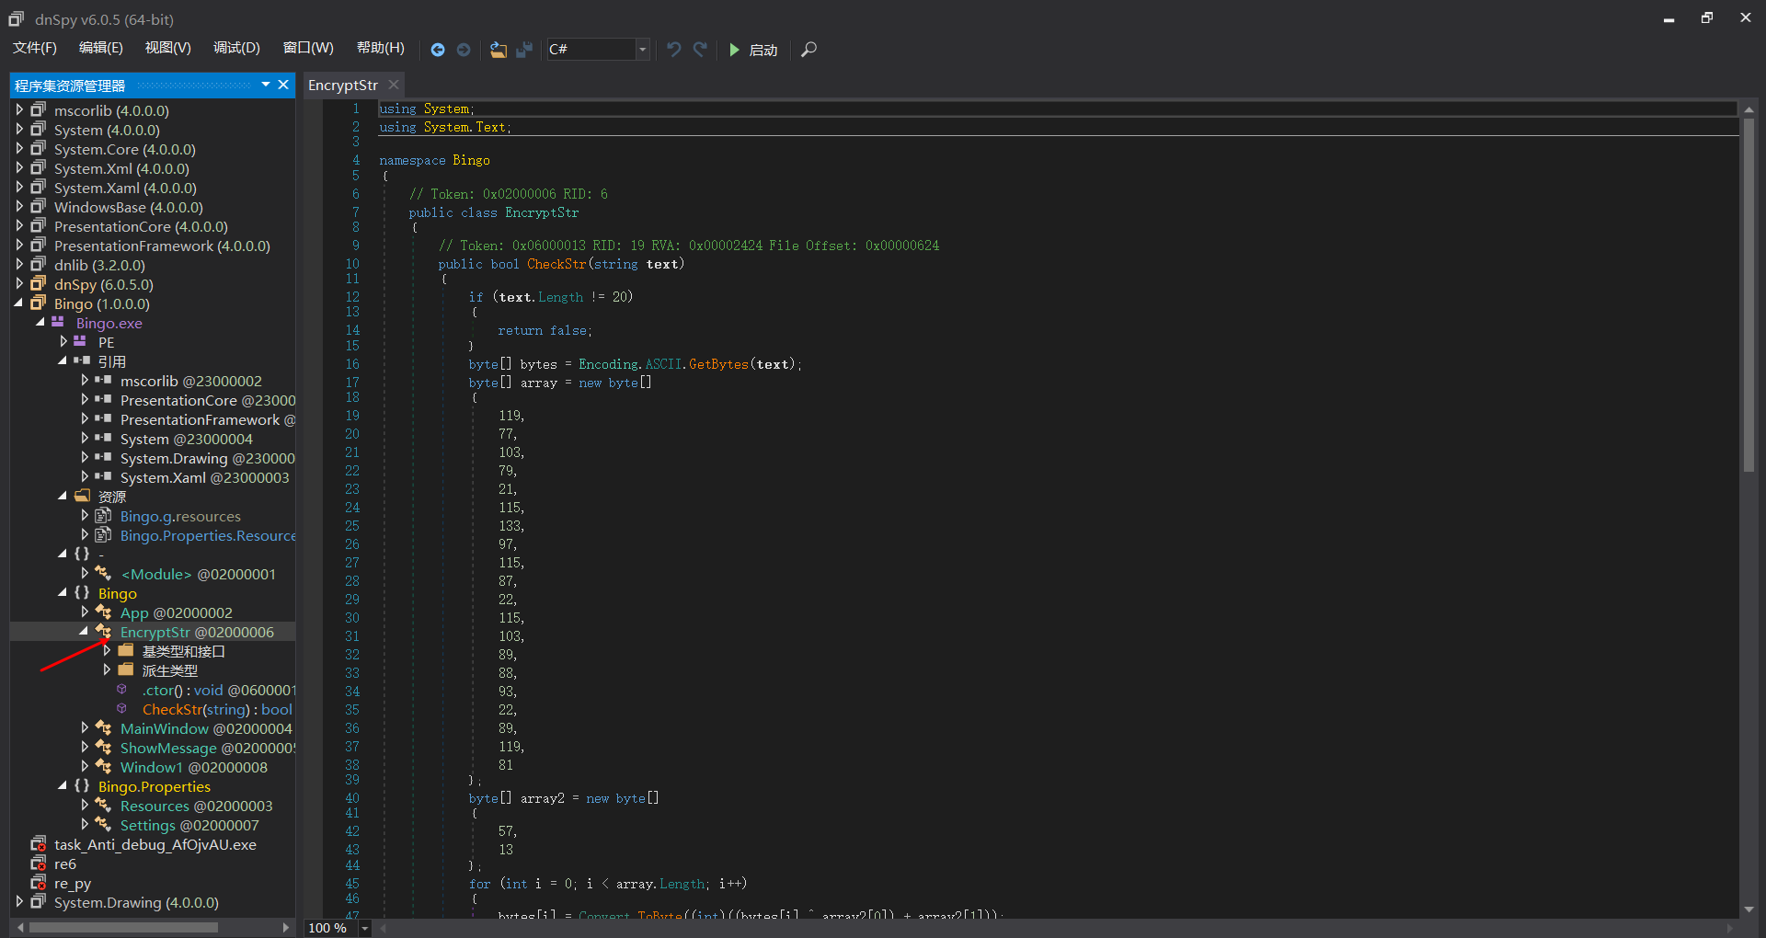Screen dimensions: 1766x938
Task: Open search with the magnifier icon
Action: (808, 50)
